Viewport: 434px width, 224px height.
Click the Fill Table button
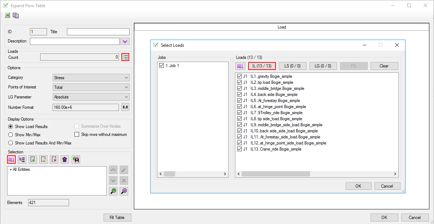117,218
